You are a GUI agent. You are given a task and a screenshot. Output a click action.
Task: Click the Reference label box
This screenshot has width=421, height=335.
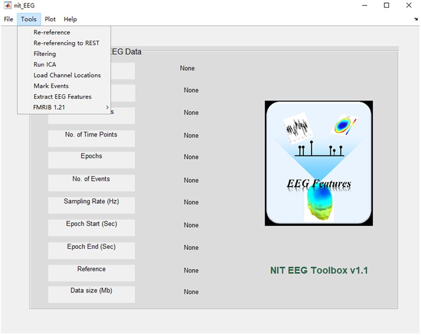point(91,273)
